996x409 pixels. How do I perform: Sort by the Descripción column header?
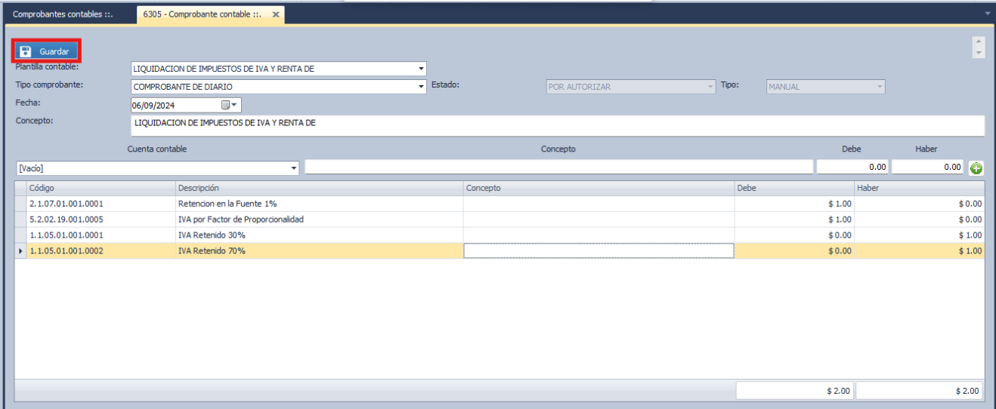coord(318,188)
